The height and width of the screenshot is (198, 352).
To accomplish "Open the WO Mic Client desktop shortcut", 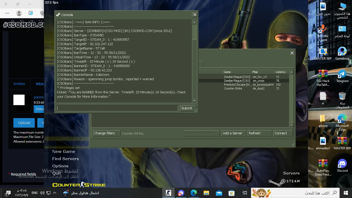I will click(x=323, y=33).
